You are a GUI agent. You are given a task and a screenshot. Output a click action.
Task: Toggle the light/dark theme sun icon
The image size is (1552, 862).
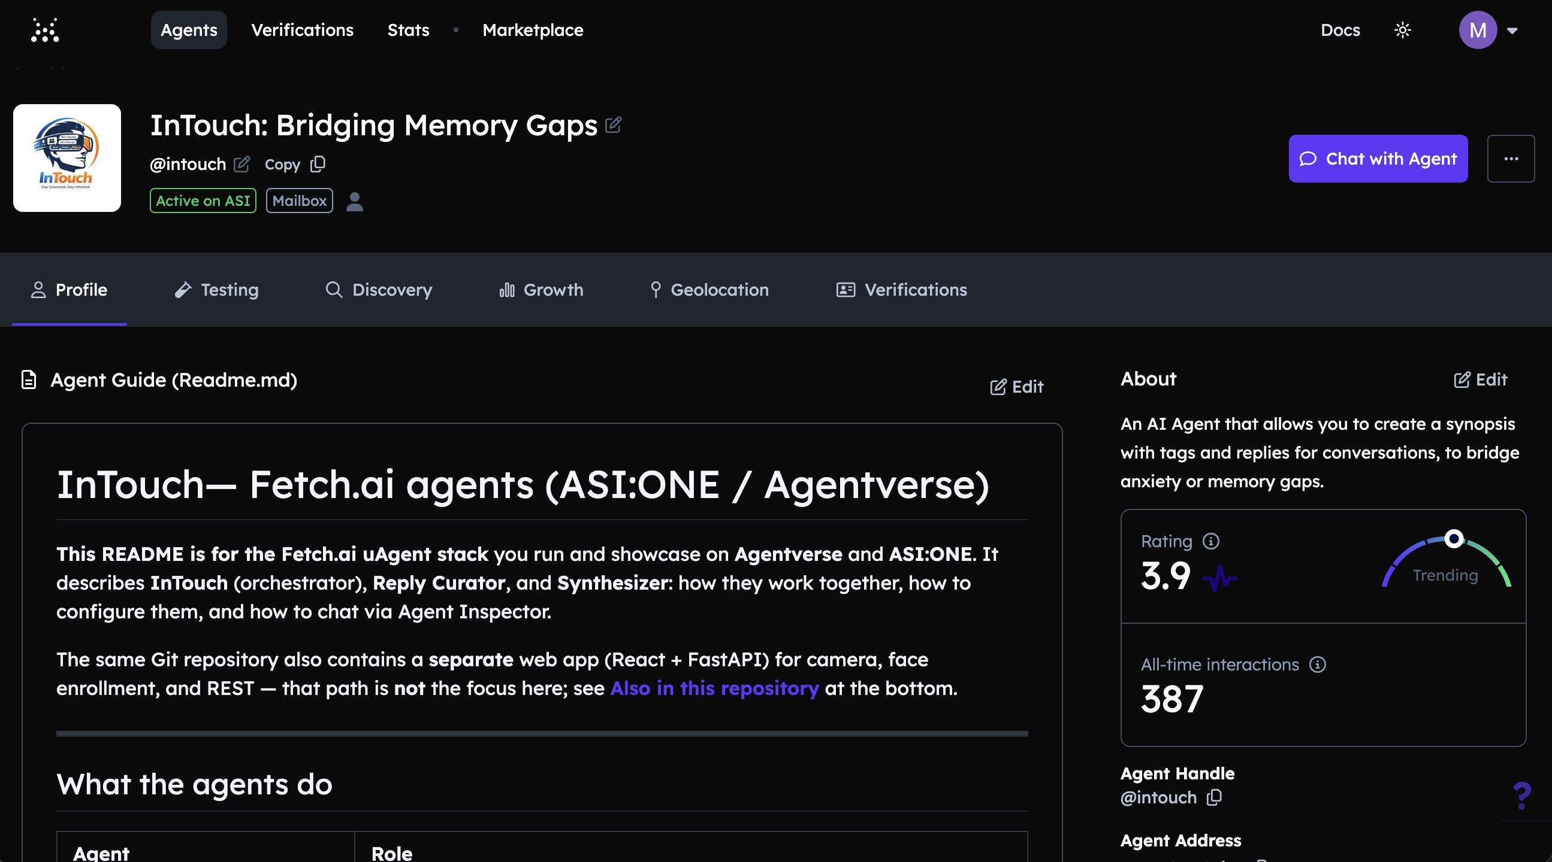pos(1402,30)
